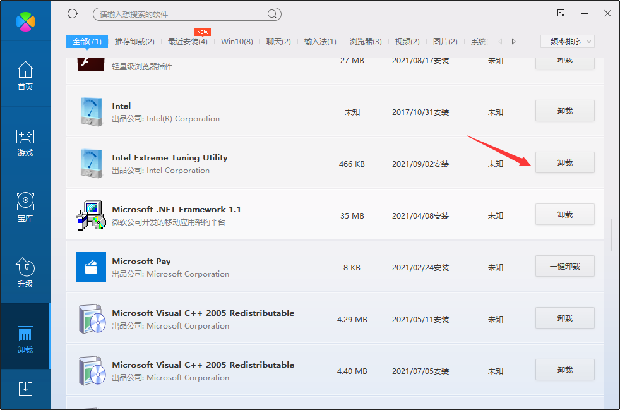Click the software search input field
This screenshot has height=410, width=620.
180,14
